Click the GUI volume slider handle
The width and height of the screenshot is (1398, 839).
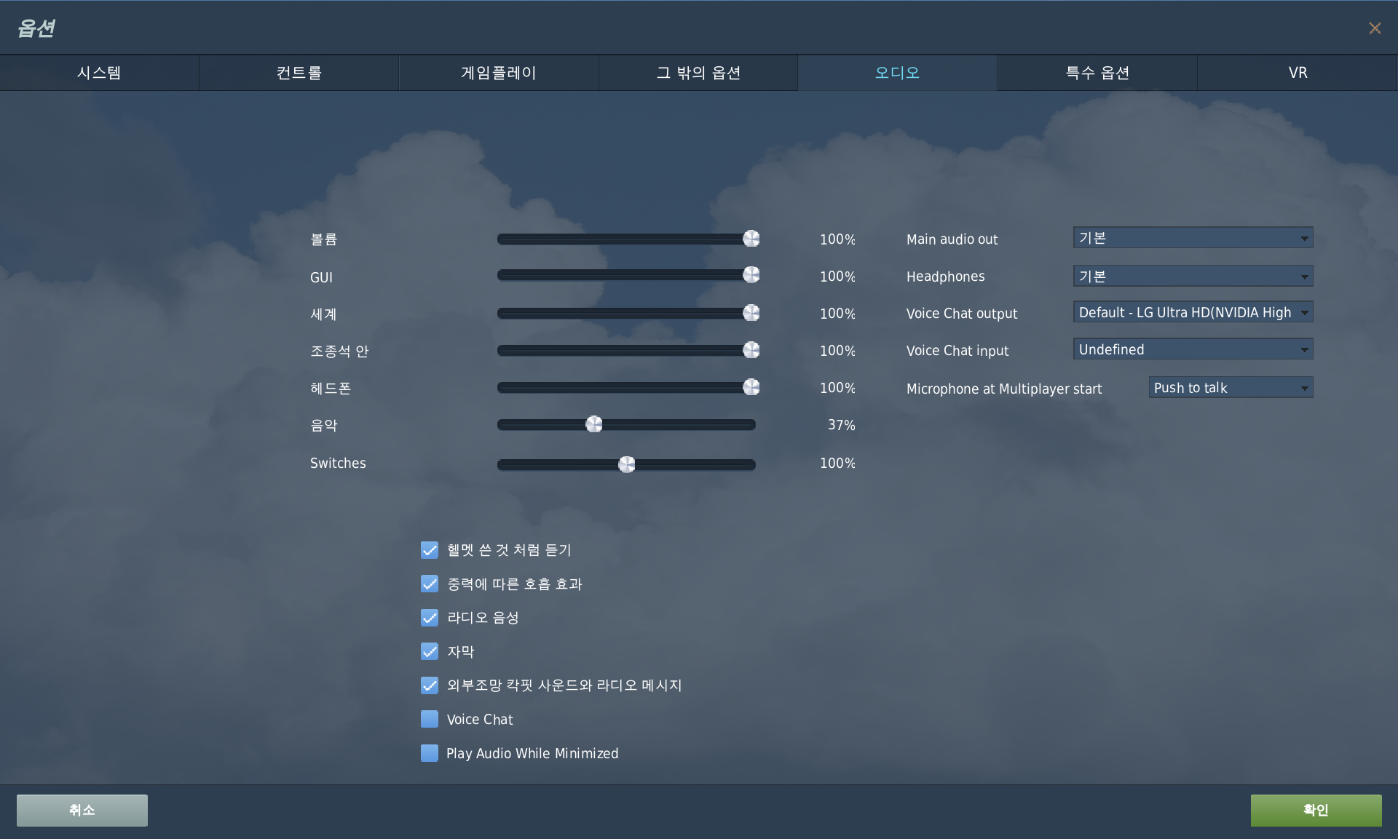click(x=751, y=275)
